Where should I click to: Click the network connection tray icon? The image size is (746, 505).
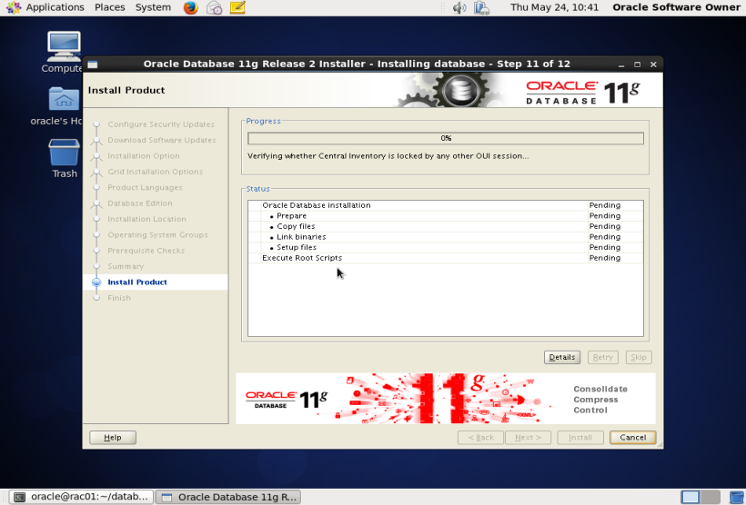click(x=481, y=7)
